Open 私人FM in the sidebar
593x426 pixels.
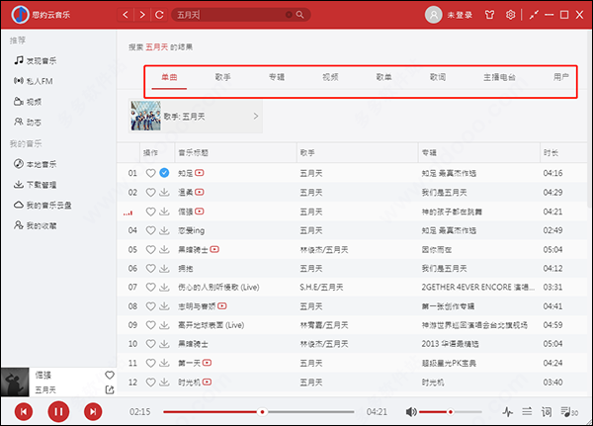[34, 81]
